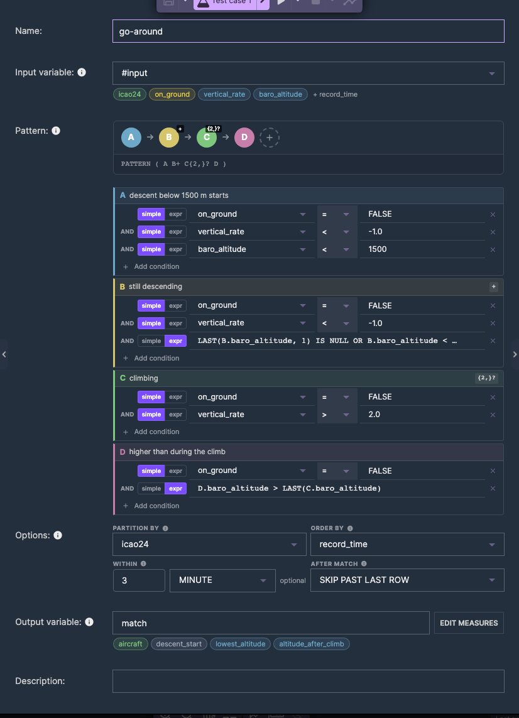
Task: Switch A's on_ground row to expr mode
Action: (175, 214)
